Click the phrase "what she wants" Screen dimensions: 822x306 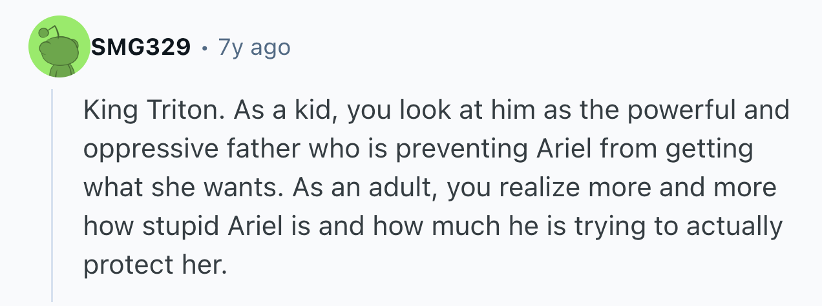(x=180, y=188)
